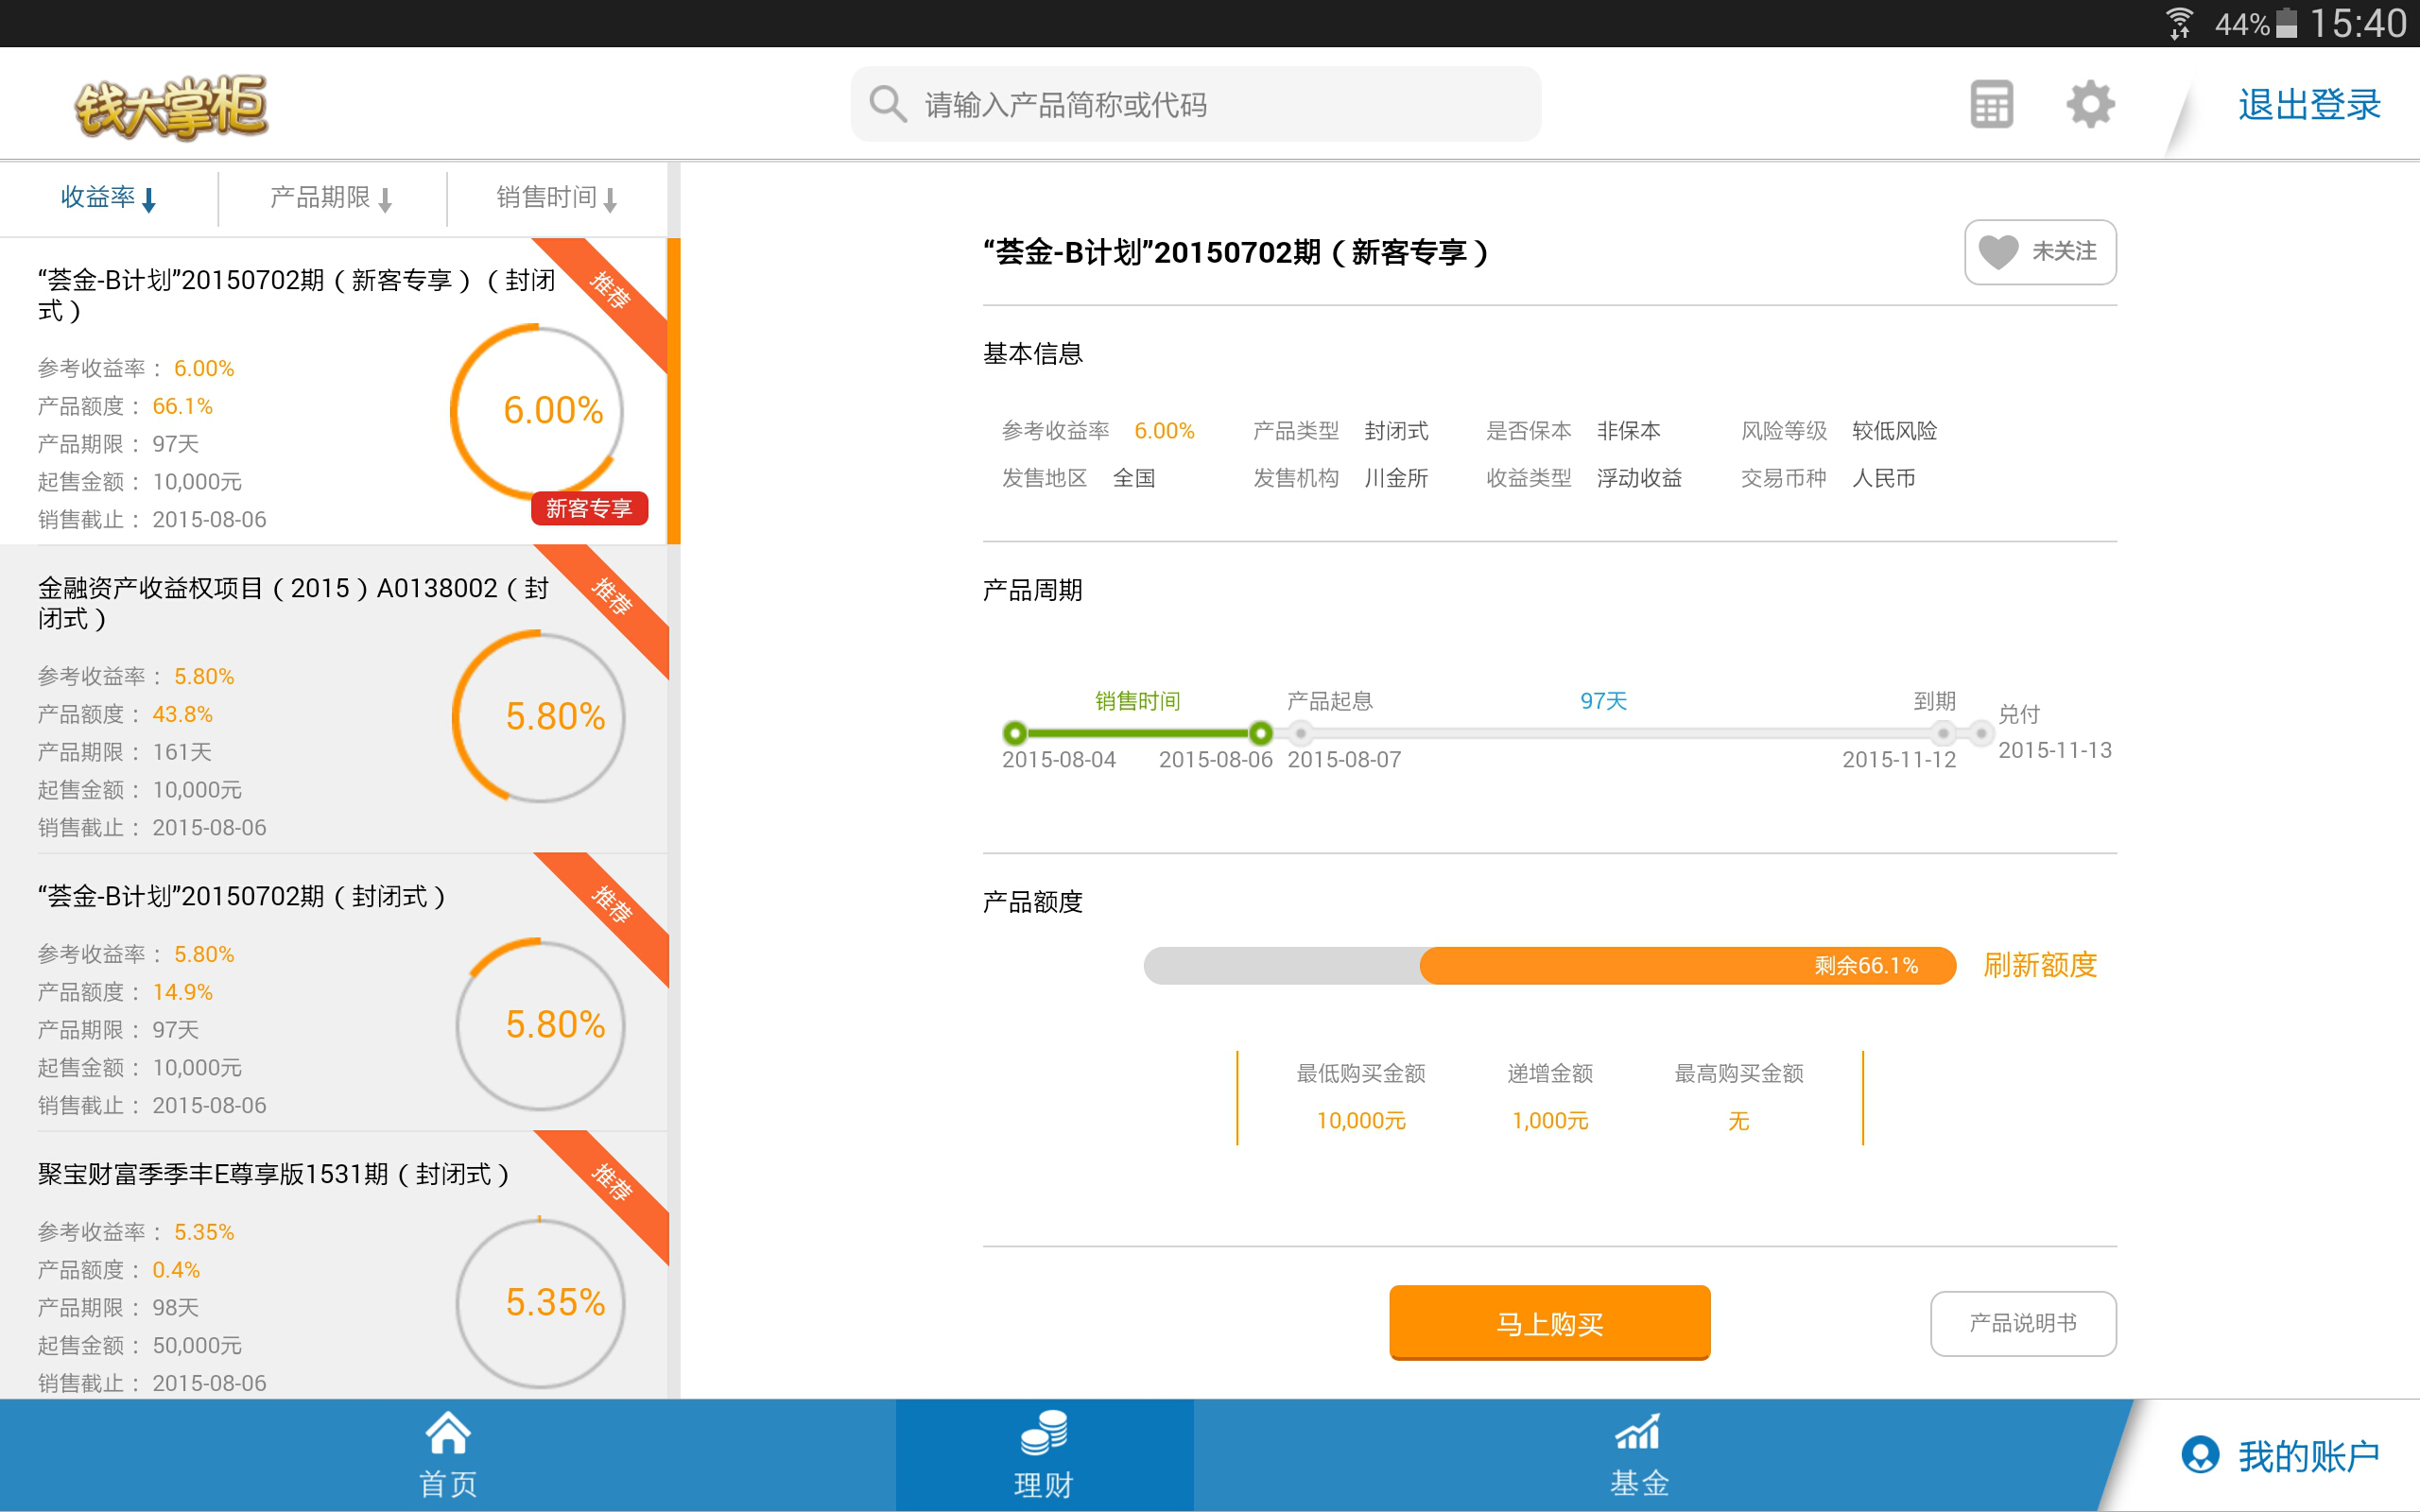Toggle 未关注 follow button

(x=2040, y=251)
